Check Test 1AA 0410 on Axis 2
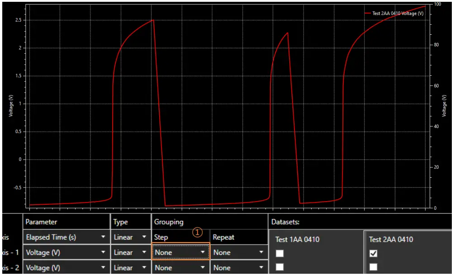 click(x=280, y=267)
